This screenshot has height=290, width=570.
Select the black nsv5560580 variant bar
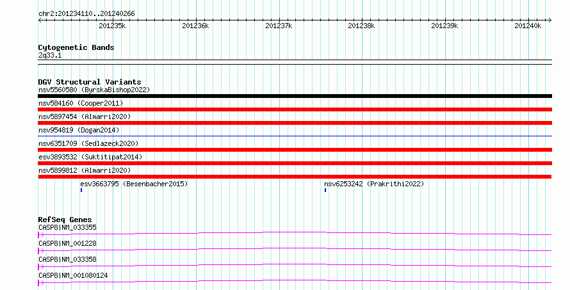[295, 96]
